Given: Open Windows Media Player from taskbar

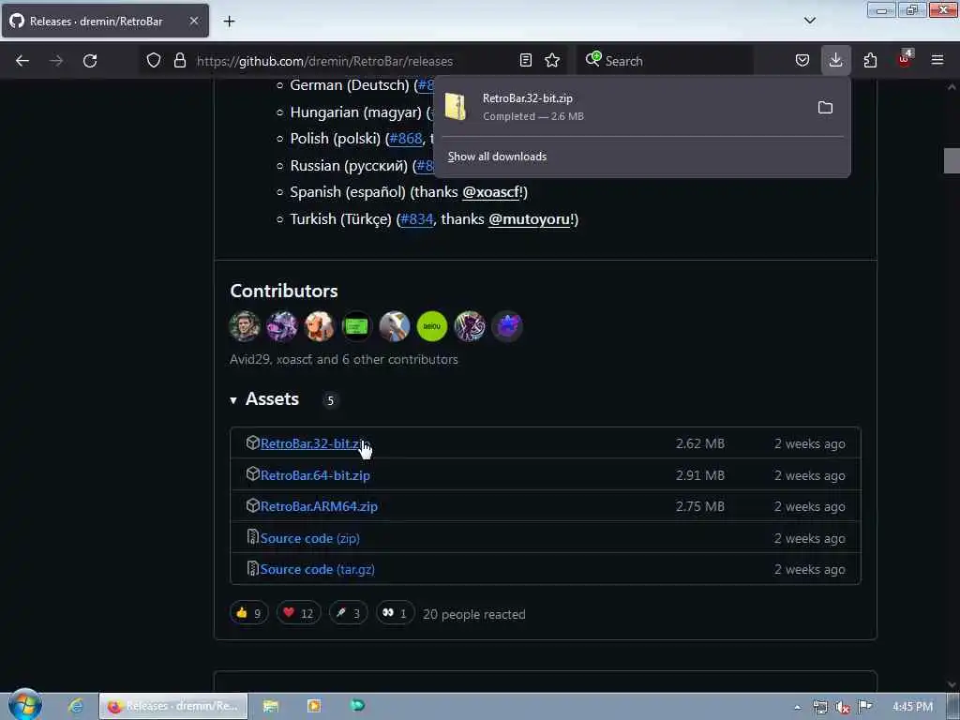Looking at the screenshot, I should (314, 706).
